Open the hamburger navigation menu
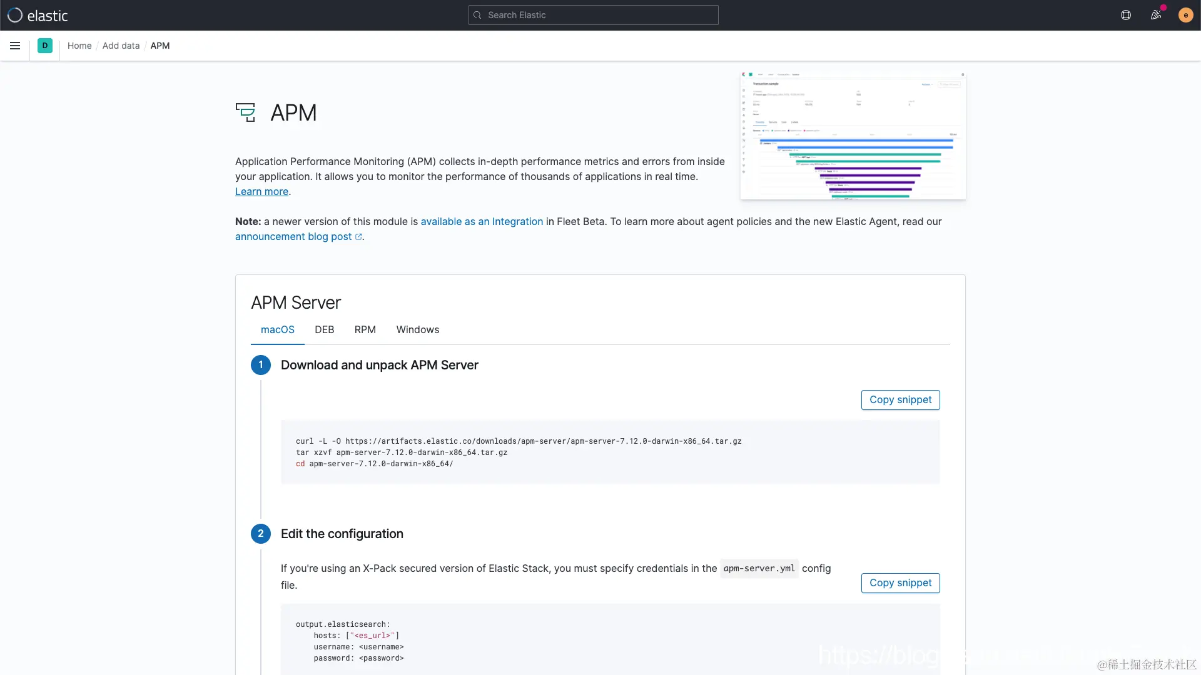Image resolution: width=1201 pixels, height=675 pixels. click(15, 46)
